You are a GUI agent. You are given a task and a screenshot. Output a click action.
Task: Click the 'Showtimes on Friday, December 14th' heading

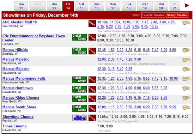41,15
